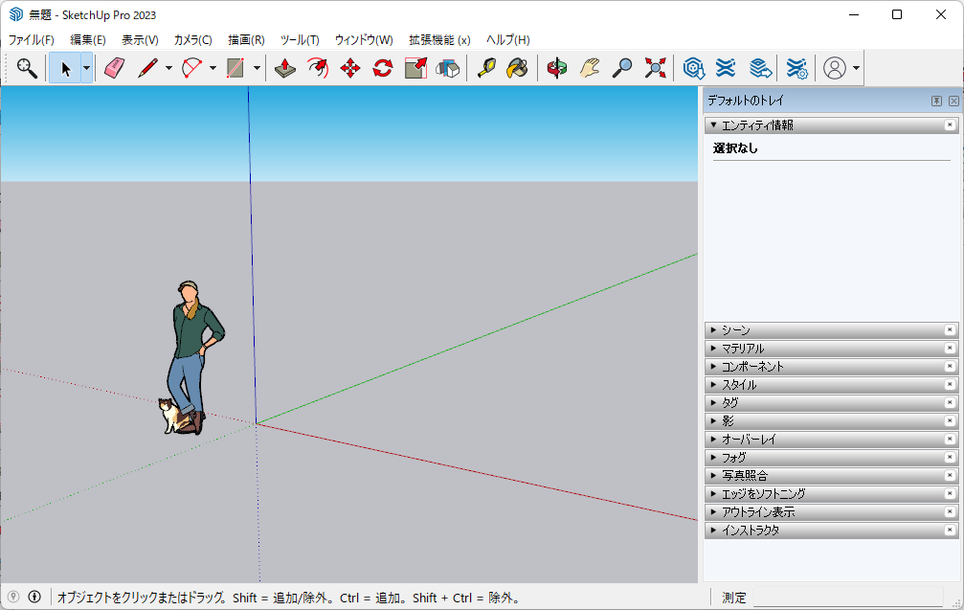The image size is (964, 610).
Task: Click the Zoom Extents tool
Action: coord(655,68)
